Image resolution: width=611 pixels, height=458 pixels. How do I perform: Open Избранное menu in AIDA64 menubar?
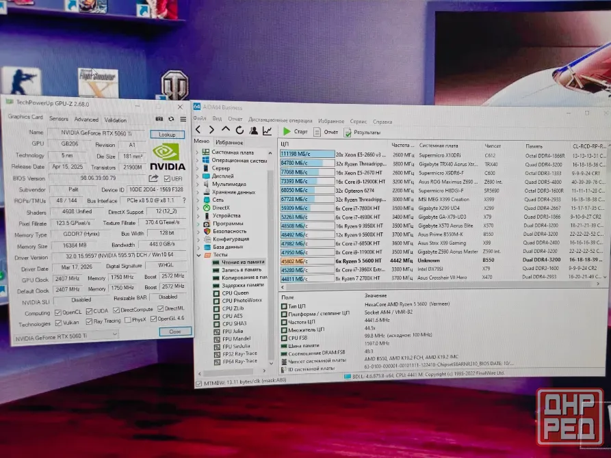[331, 121]
